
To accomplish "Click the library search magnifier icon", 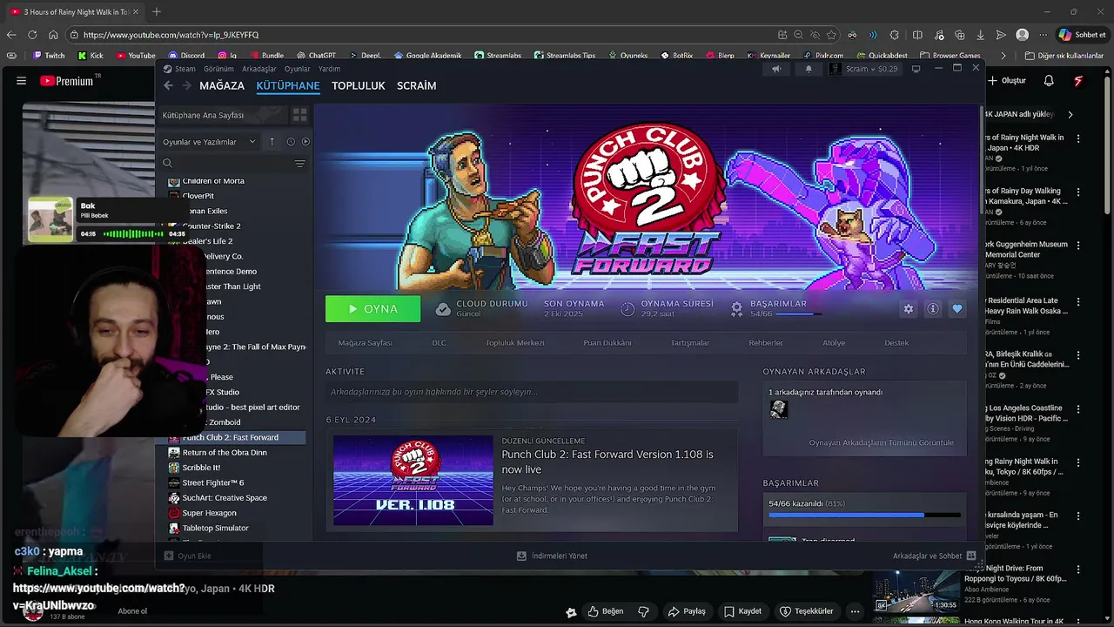I will pyautogui.click(x=167, y=163).
